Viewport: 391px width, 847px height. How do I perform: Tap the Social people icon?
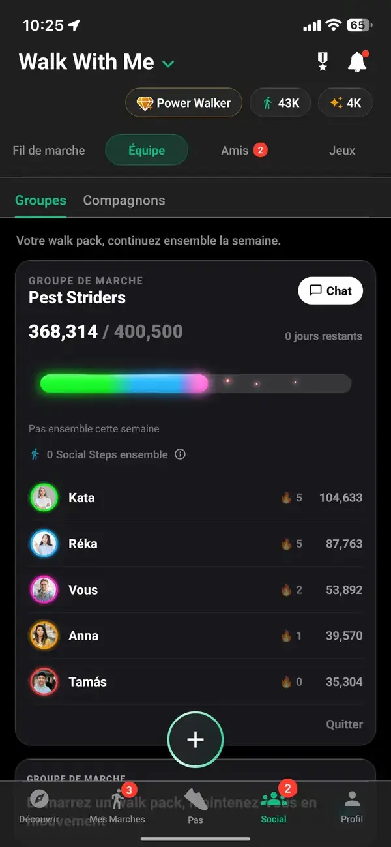(273, 799)
